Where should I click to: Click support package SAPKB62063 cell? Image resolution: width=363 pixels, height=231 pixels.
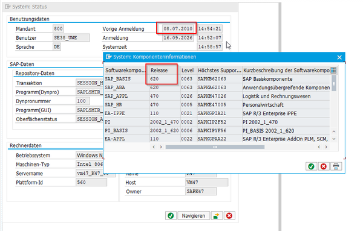pos(220,79)
